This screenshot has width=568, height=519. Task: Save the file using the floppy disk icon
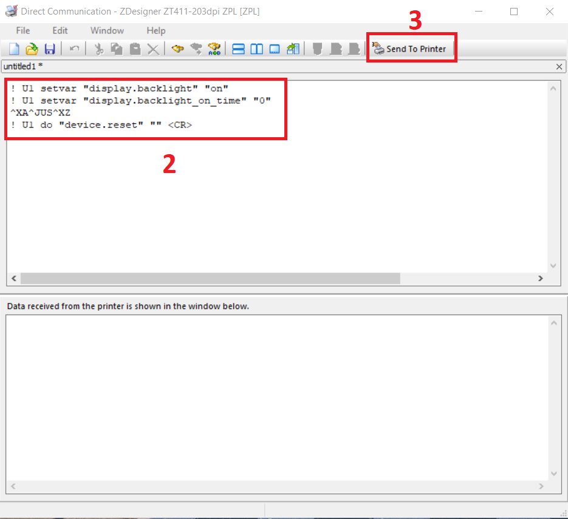[x=50, y=49]
